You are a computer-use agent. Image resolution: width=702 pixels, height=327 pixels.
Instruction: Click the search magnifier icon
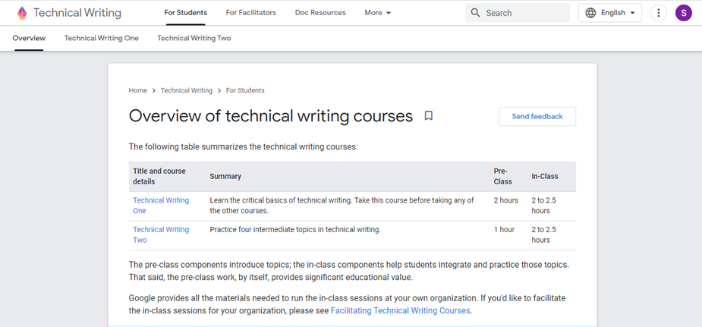click(476, 13)
